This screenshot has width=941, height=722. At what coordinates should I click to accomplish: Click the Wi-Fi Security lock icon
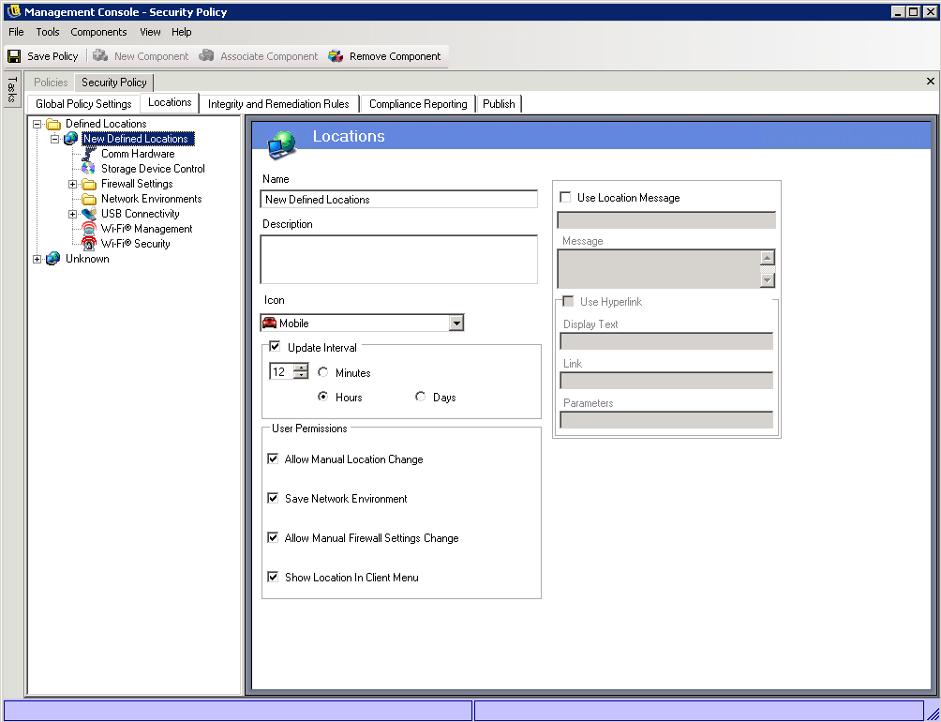tap(89, 244)
